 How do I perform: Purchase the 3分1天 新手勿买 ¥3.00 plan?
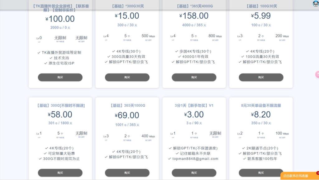tap(194, 173)
